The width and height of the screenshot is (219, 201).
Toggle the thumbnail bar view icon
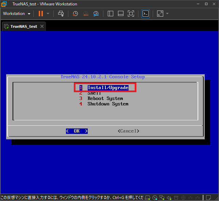121,14
